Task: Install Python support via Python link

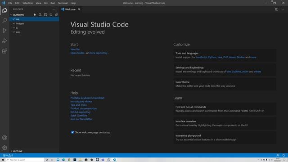Action: (212, 57)
